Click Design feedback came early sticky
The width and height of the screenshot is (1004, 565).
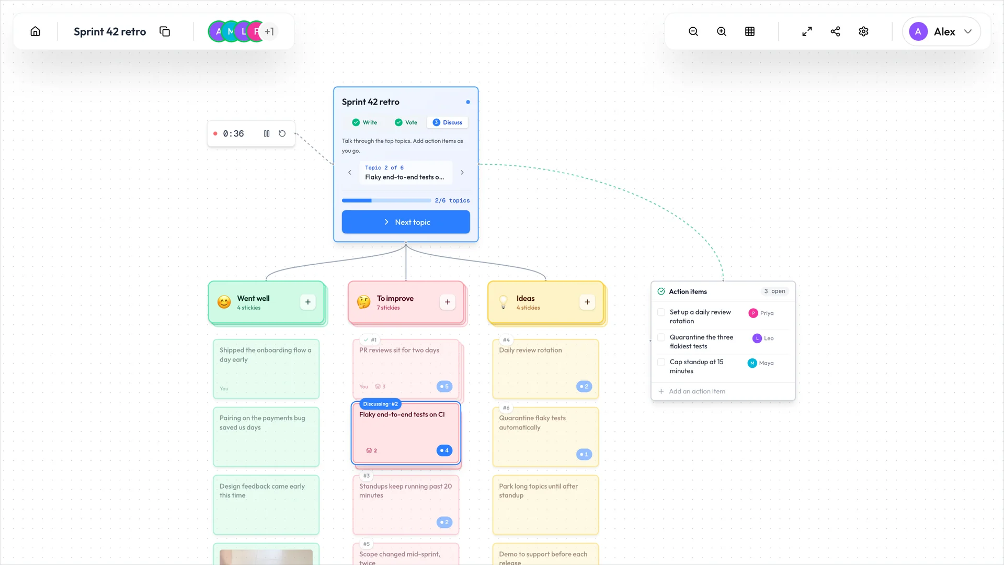point(266,505)
